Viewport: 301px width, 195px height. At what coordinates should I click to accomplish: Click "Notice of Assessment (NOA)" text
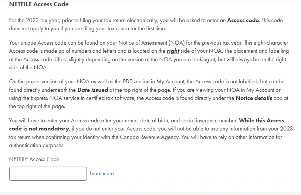[152, 43]
